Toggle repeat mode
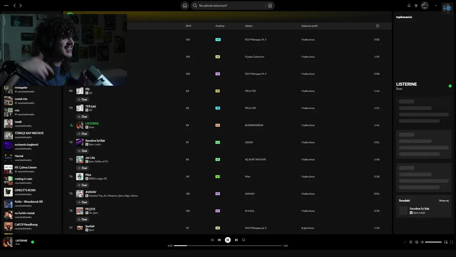This screenshot has height=257, width=456. [x=244, y=240]
